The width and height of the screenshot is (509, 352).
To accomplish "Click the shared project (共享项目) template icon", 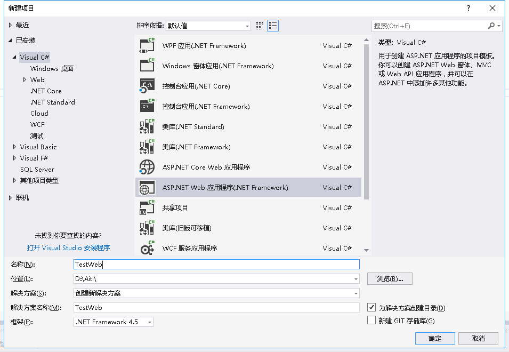I will 147,207.
